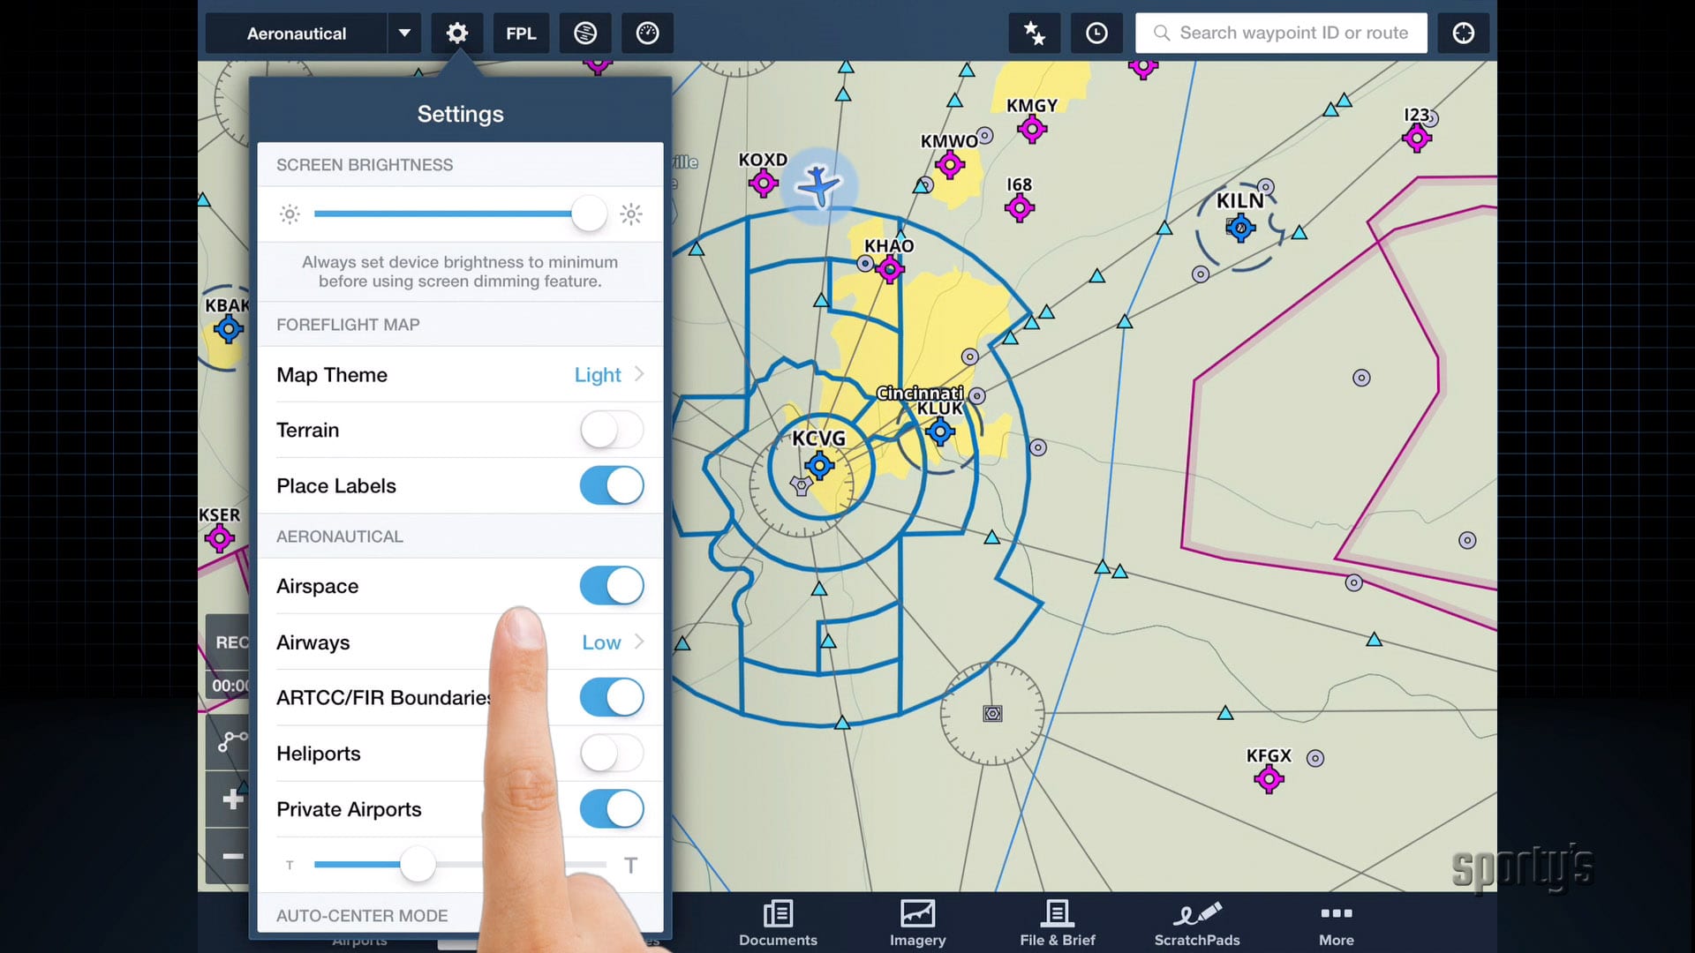Turn off the Airspace switch
The height and width of the screenshot is (953, 1695).
point(611,586)
